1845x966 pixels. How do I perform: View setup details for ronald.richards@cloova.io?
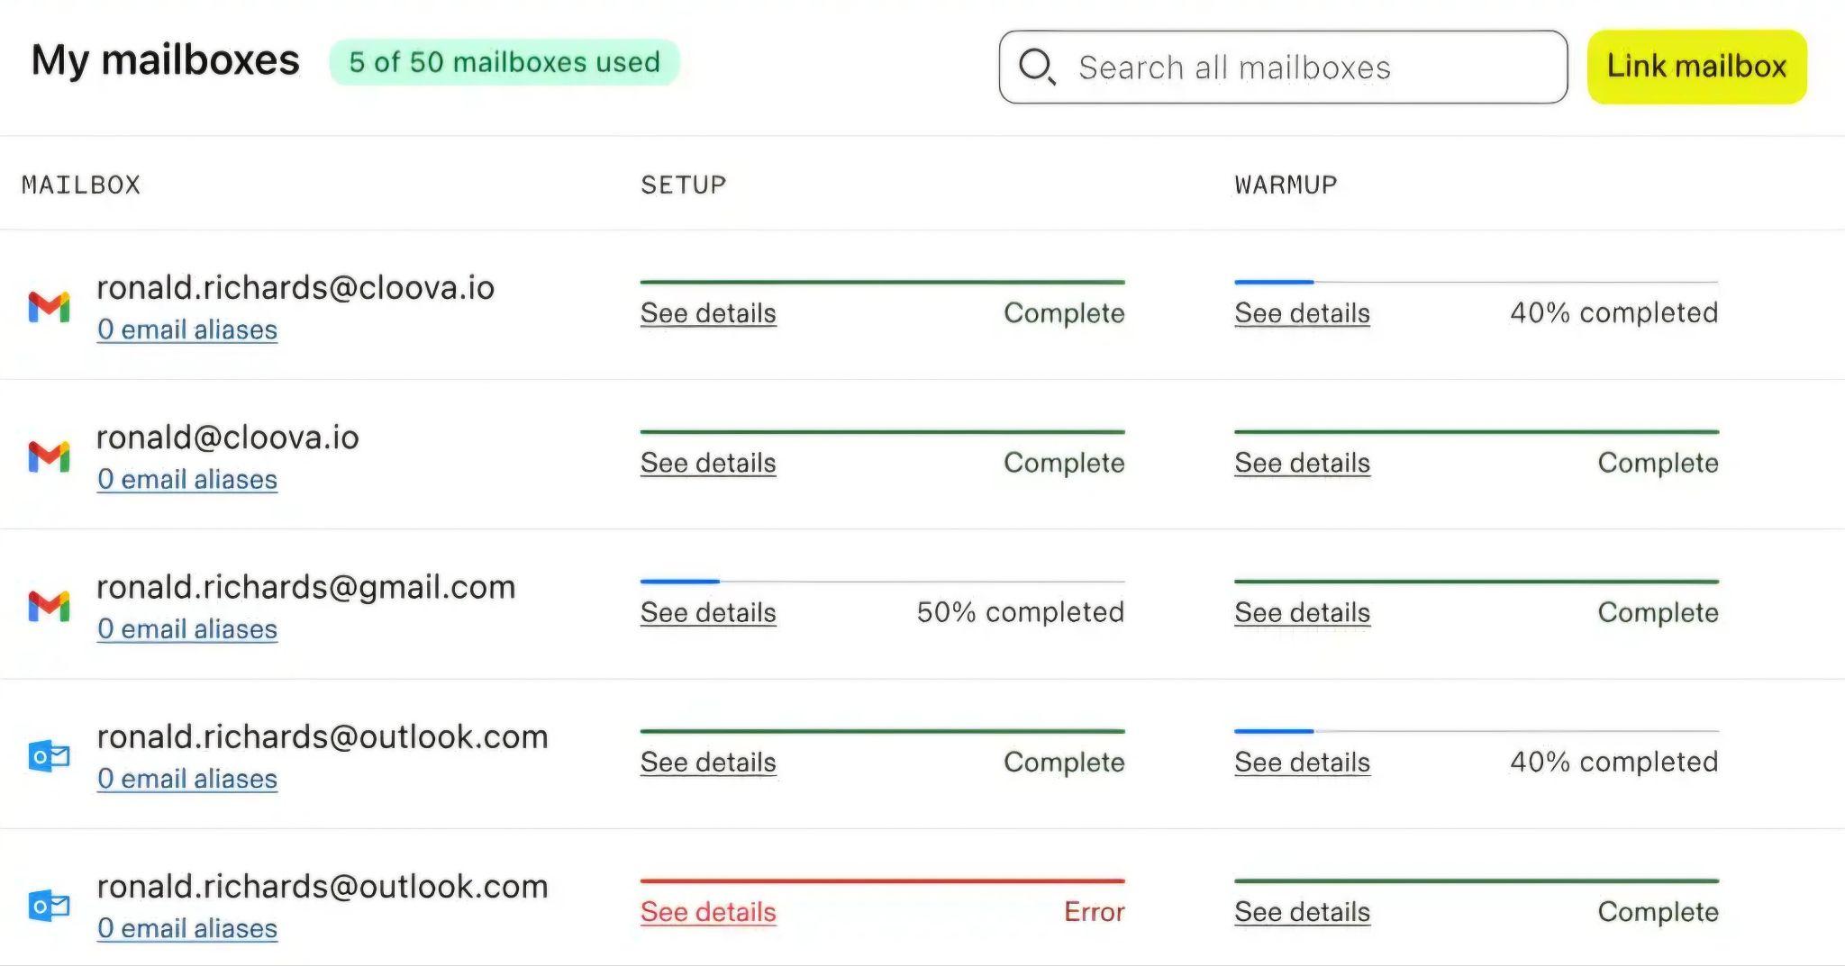(x=708, y=313)
